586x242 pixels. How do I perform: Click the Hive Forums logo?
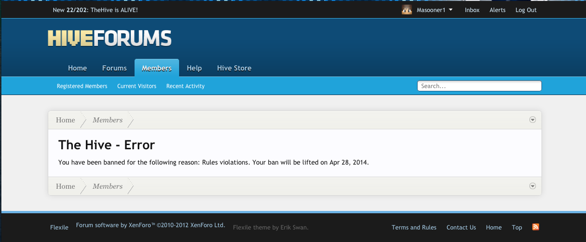coord(109,38)
